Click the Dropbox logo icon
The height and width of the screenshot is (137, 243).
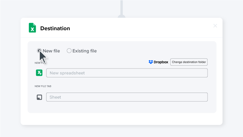[151, 62]
